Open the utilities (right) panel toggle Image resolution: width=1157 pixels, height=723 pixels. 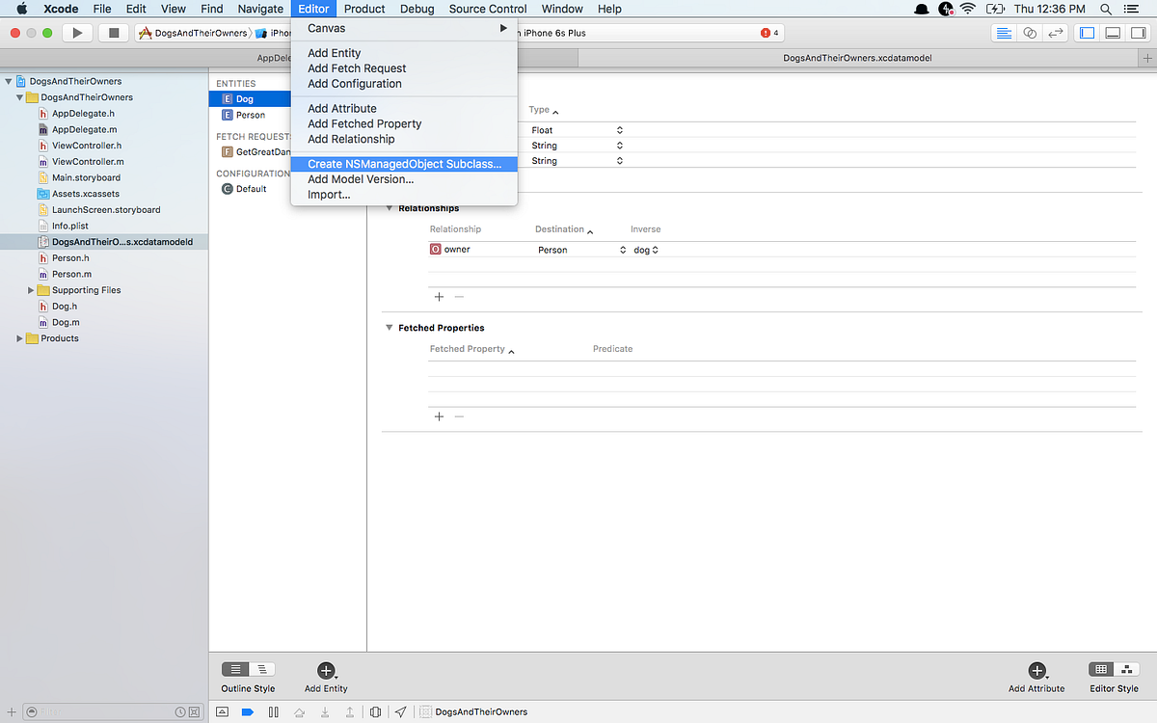coord(1139,32)
